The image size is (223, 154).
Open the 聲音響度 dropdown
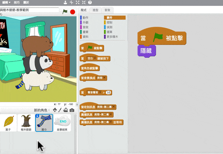(x=94, y=92)
